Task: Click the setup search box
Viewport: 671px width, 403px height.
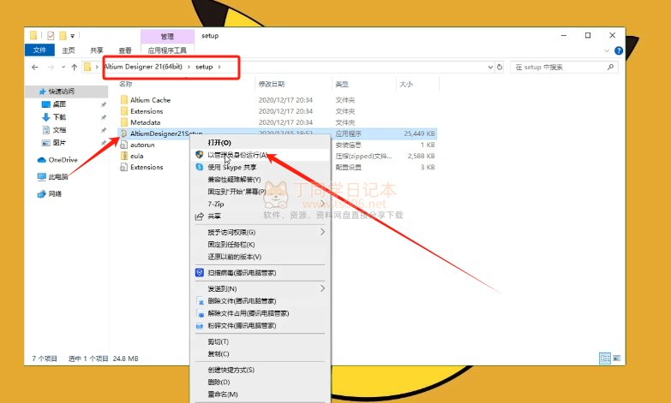Action: [561, 67]
